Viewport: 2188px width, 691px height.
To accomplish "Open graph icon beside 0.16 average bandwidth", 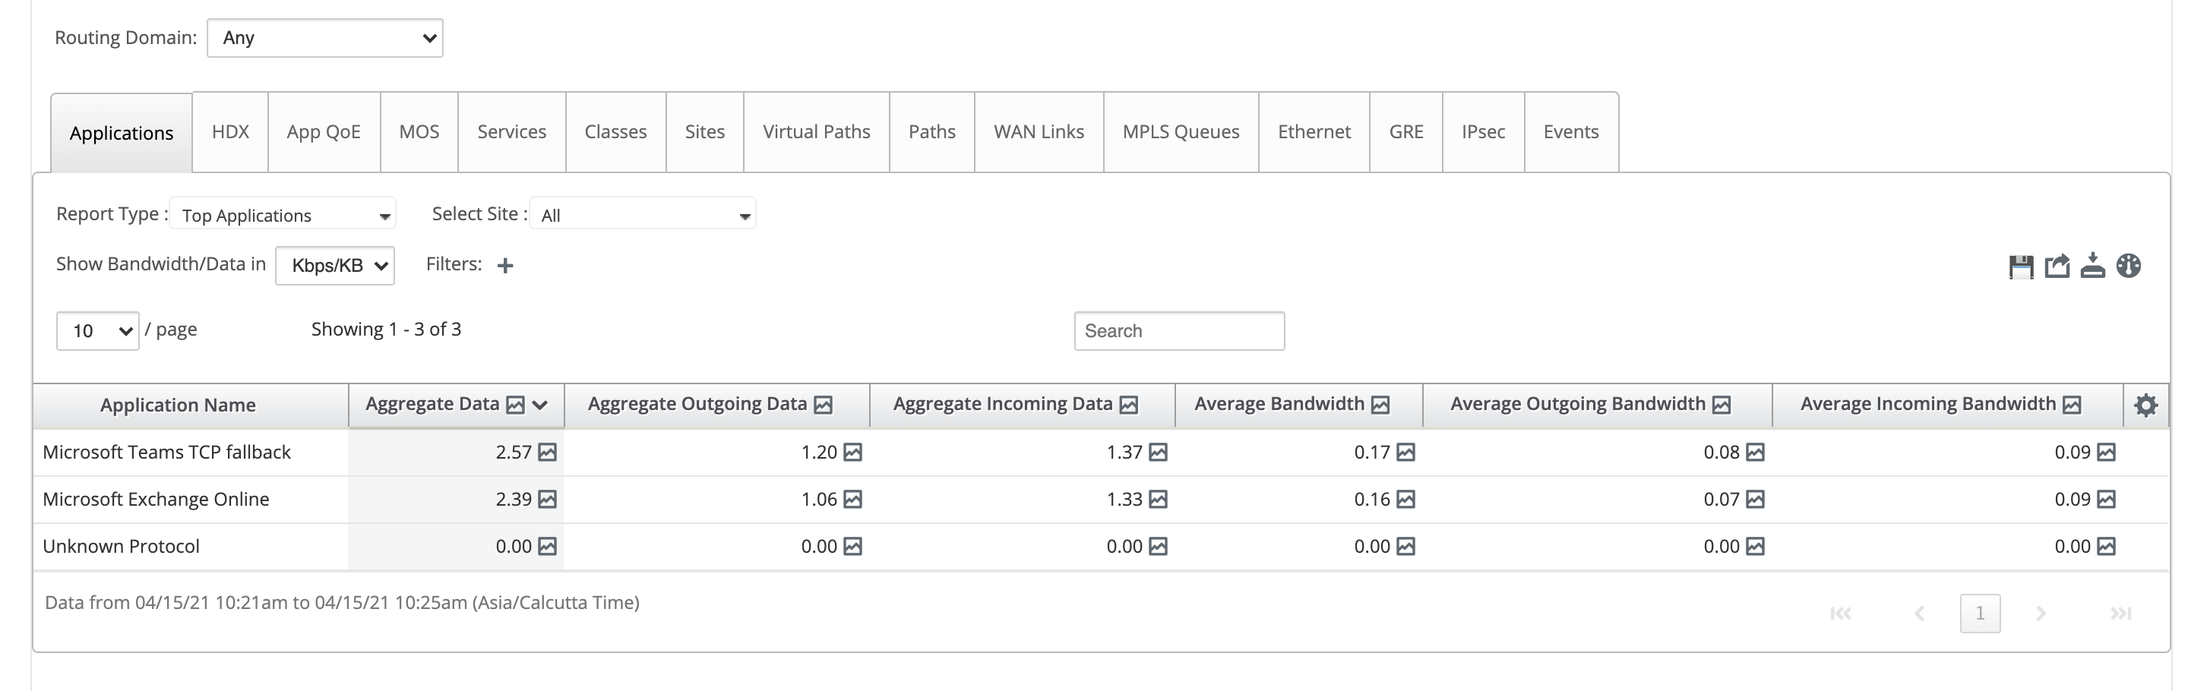I will [x=1405, y=499].
